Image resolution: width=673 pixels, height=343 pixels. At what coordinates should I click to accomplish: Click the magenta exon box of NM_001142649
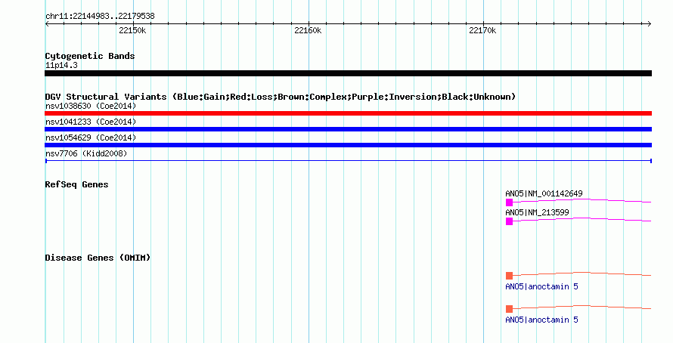click(509, 202)
